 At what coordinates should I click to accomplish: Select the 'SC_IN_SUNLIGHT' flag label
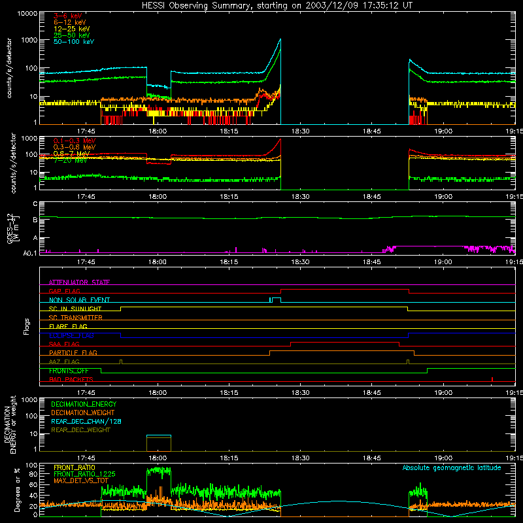pos(75,309)
